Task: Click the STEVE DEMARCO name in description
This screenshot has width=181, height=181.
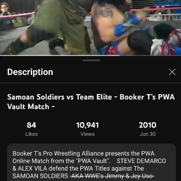Action: pyautogui.click(x=141, y=161)
